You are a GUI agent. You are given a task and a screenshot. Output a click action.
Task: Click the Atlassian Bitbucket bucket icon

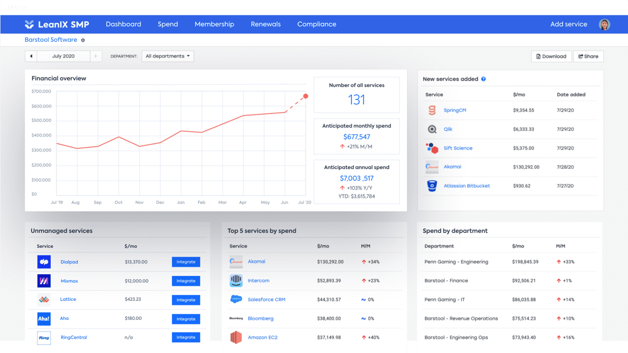[x=432, y=186]
